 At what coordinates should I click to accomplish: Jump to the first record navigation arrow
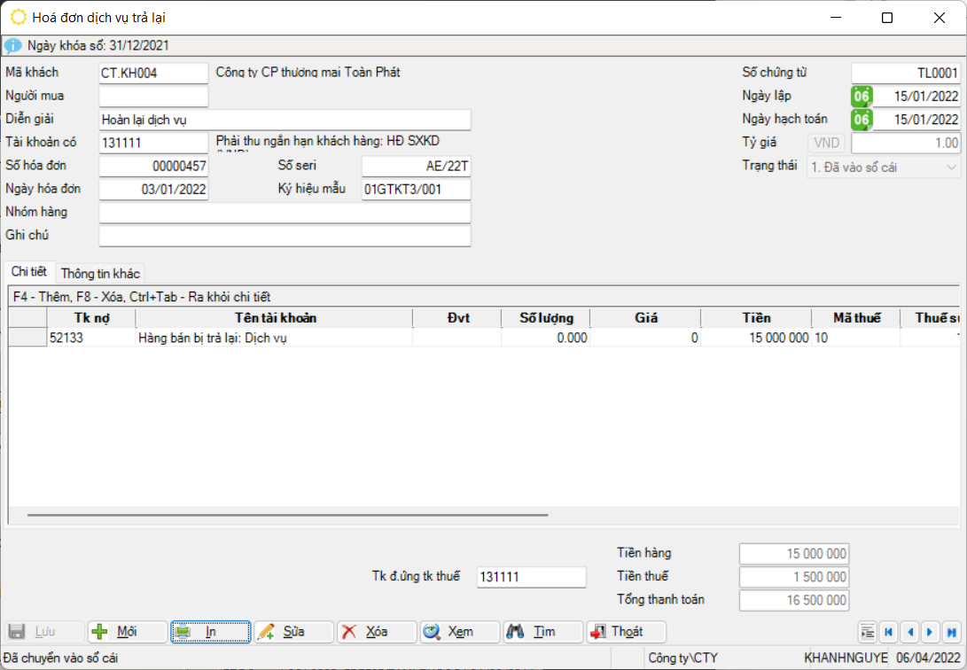tap(888, 632)
